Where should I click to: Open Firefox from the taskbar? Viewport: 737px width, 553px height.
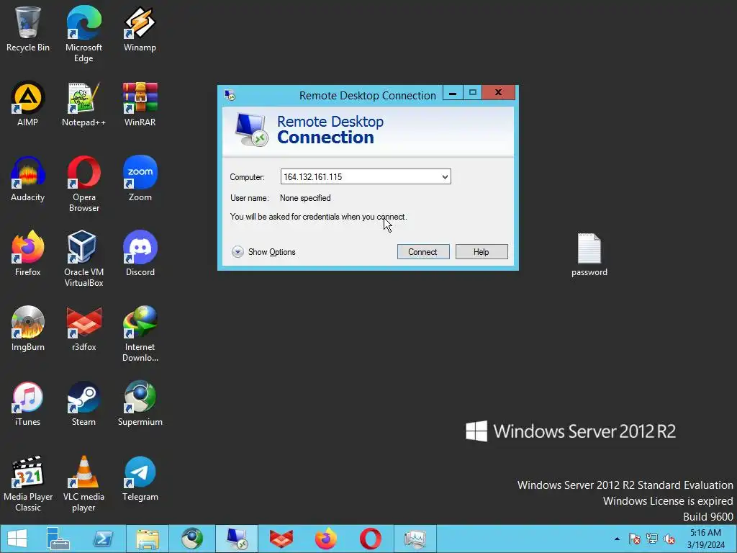point(326,539)
